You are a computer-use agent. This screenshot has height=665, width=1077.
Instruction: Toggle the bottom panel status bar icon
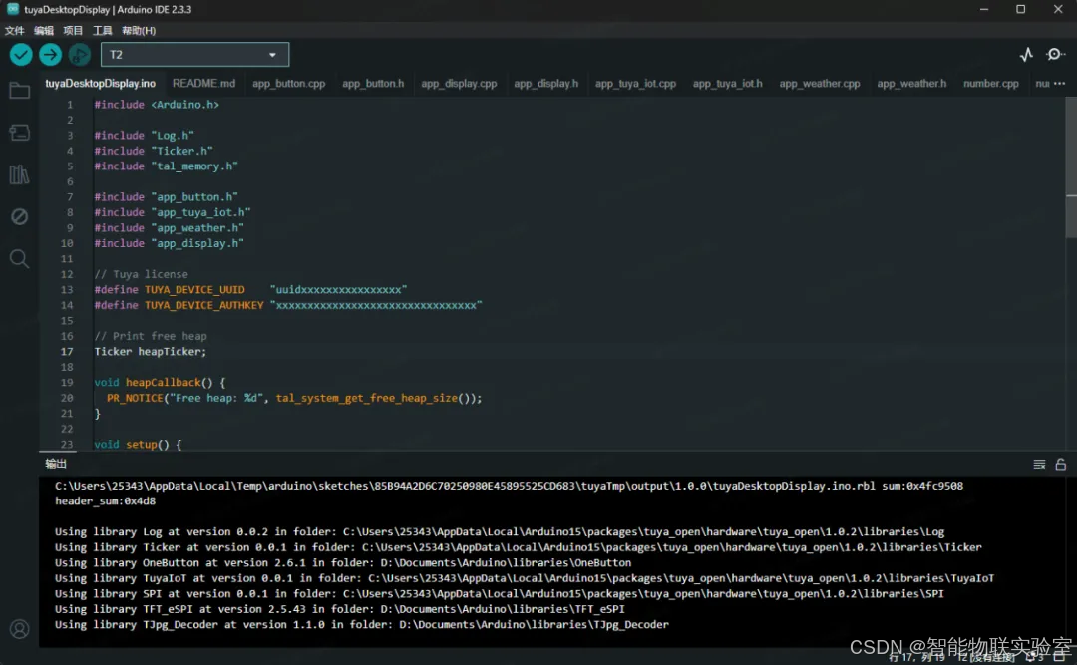(1059, 657)
